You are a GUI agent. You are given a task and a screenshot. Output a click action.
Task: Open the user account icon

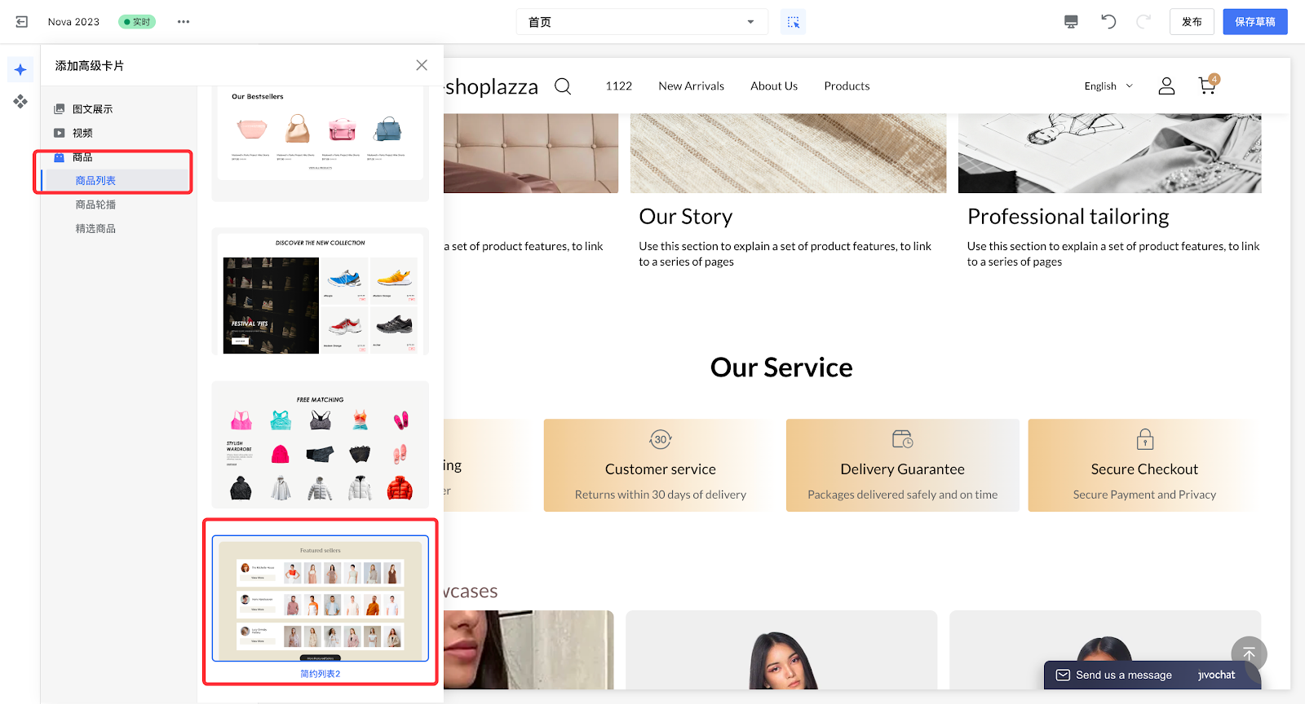click(1166, 86)
